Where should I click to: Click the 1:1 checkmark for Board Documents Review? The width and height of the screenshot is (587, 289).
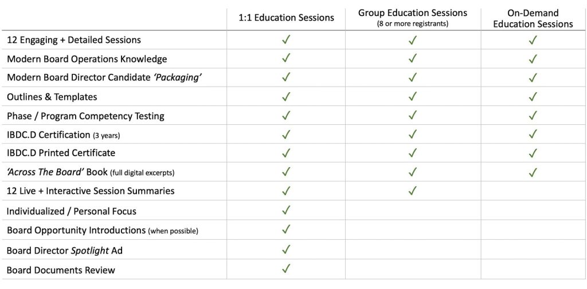287,268
